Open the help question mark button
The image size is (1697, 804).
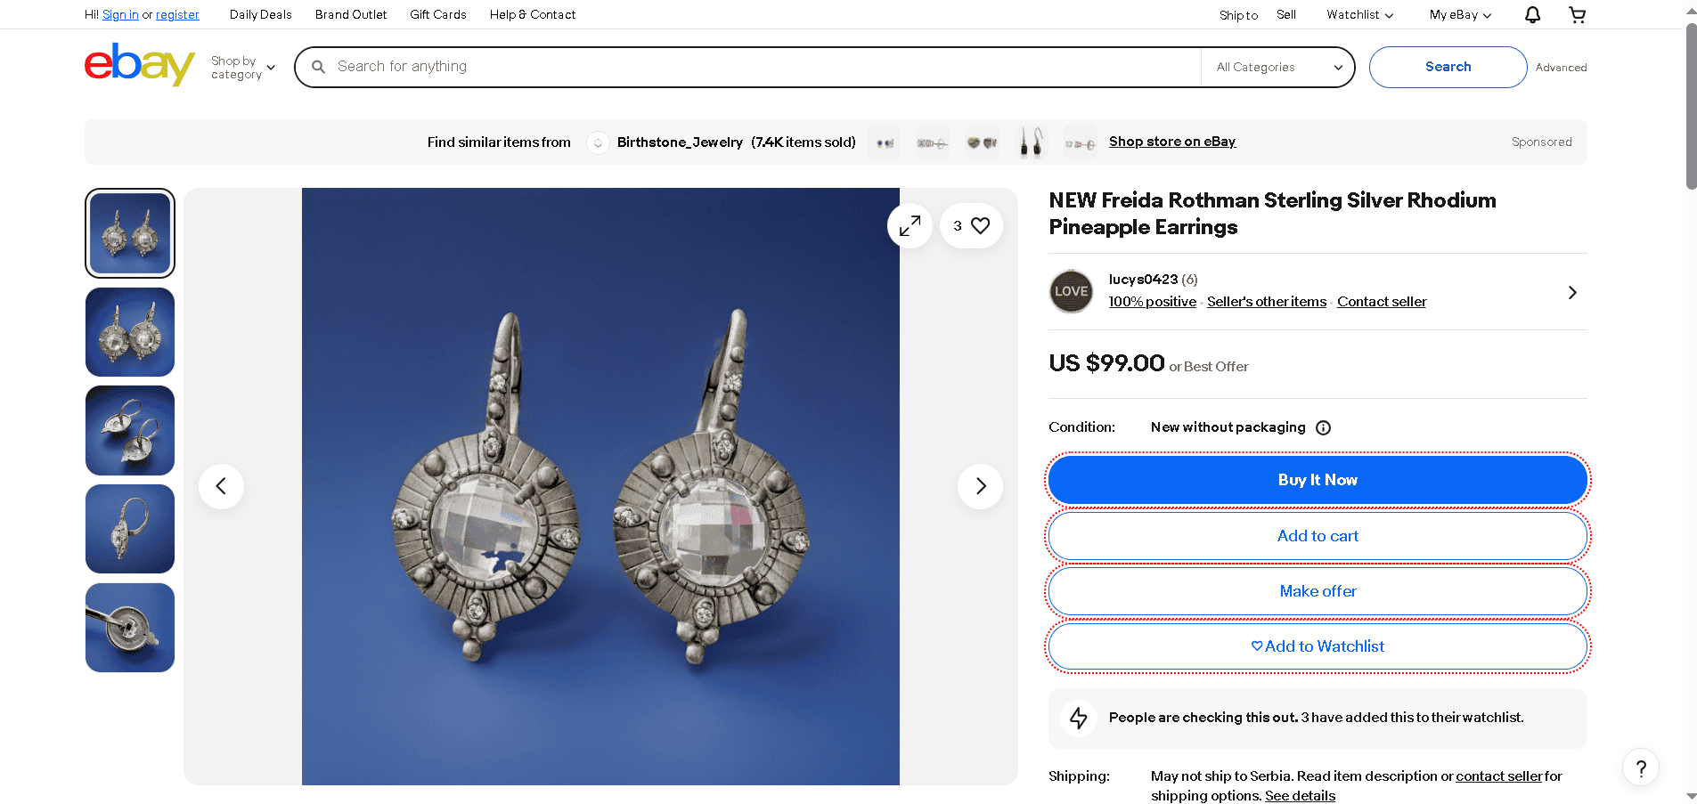tap(1640, 768)
